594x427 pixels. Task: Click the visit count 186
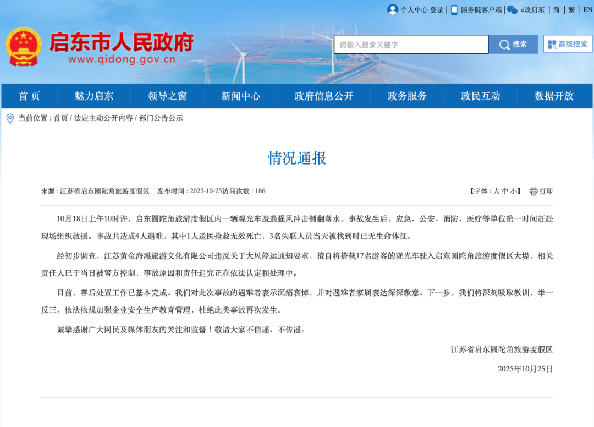(260, 191)
